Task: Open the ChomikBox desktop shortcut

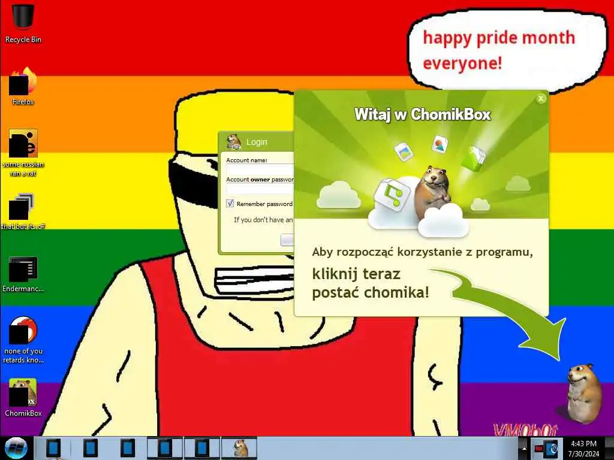Action: pyautogui.click(x=23, y=397)
